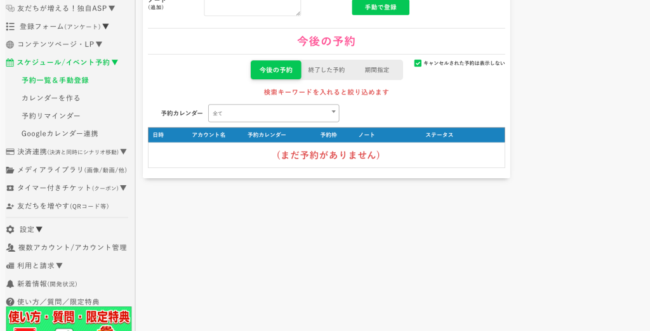Viewport: 650px width, 331px height.
Task: Open メディアライブラリ(画像/動画/他)
Action: point(72,170)
